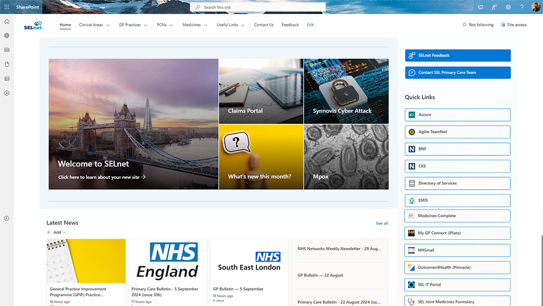Click the My GP Connect iPlato icon
This screenshot has width=543, height=306.
click(x=412, y=233)
